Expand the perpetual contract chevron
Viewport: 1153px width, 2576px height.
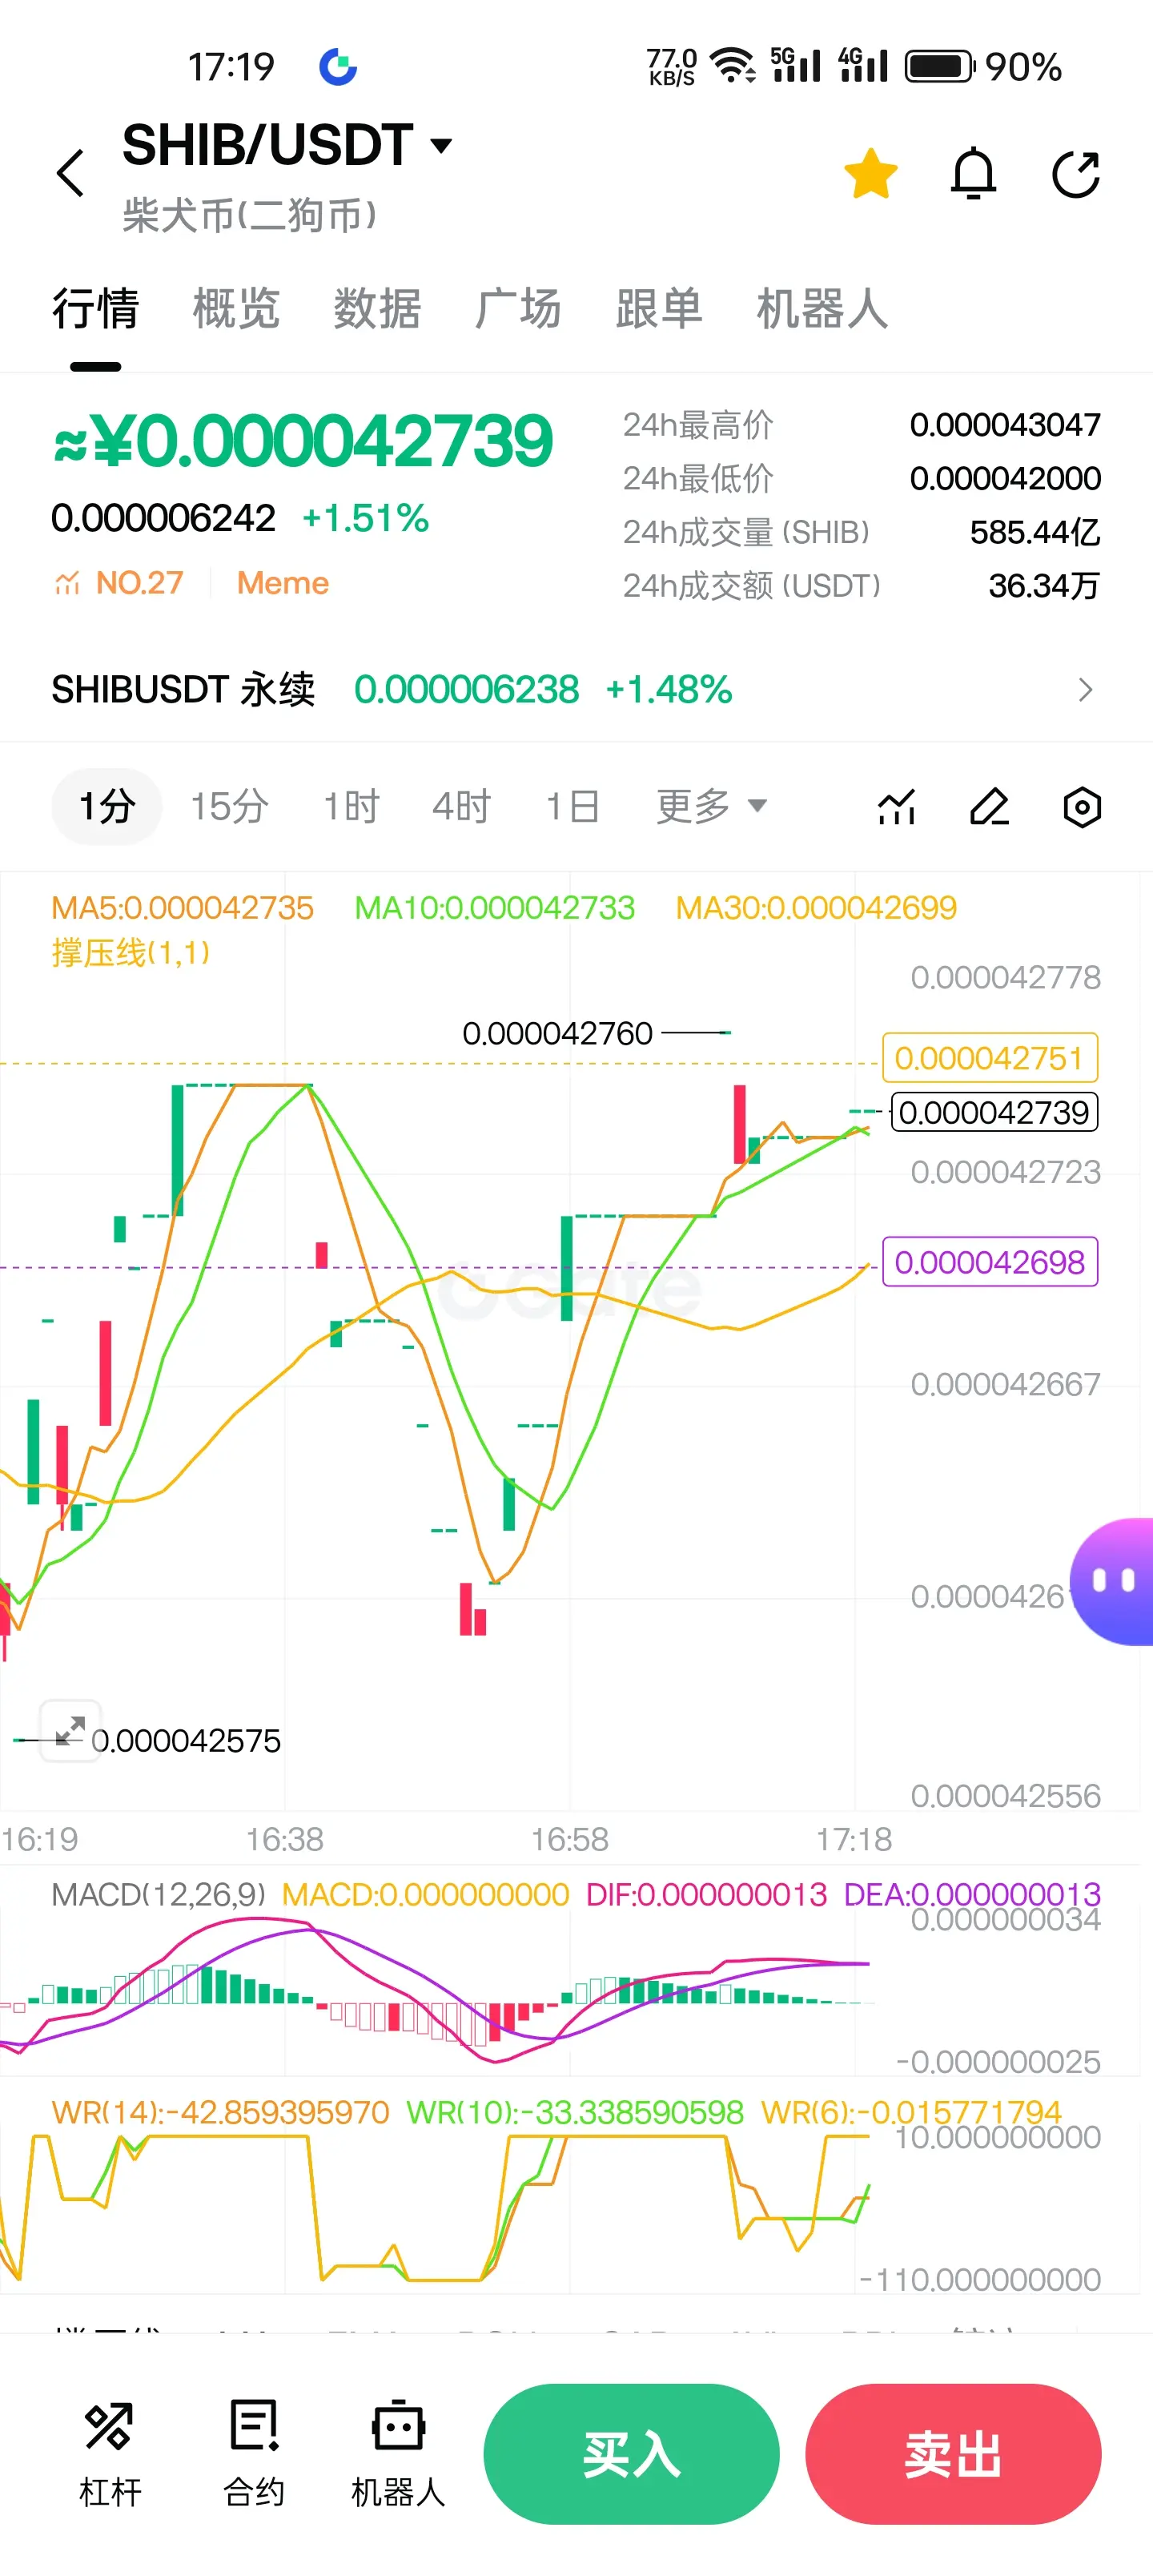click(x=1086, y=690)
